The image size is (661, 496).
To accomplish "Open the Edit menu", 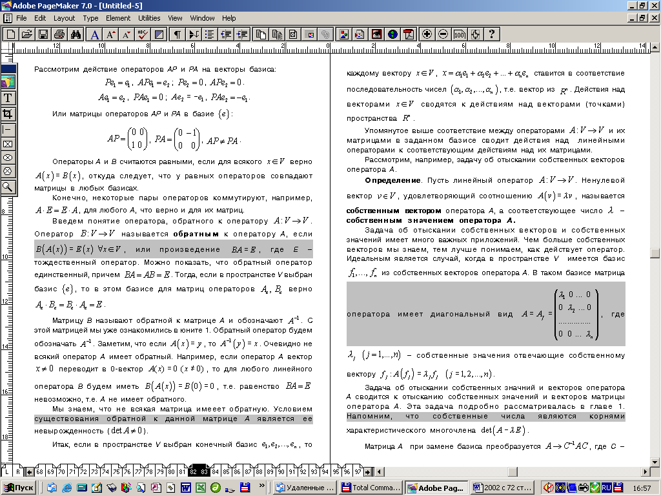I will tap(40, 18).
